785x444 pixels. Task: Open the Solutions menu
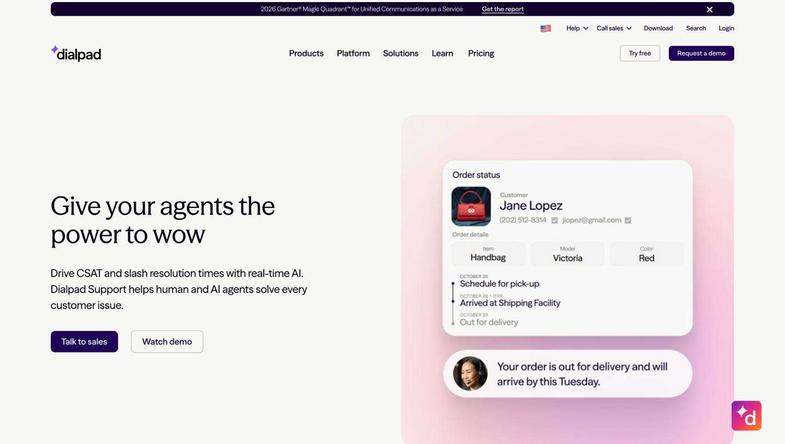click(401, 53)
